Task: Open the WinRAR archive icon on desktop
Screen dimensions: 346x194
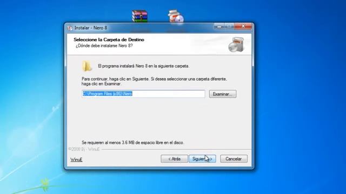Action: point(139,16)
